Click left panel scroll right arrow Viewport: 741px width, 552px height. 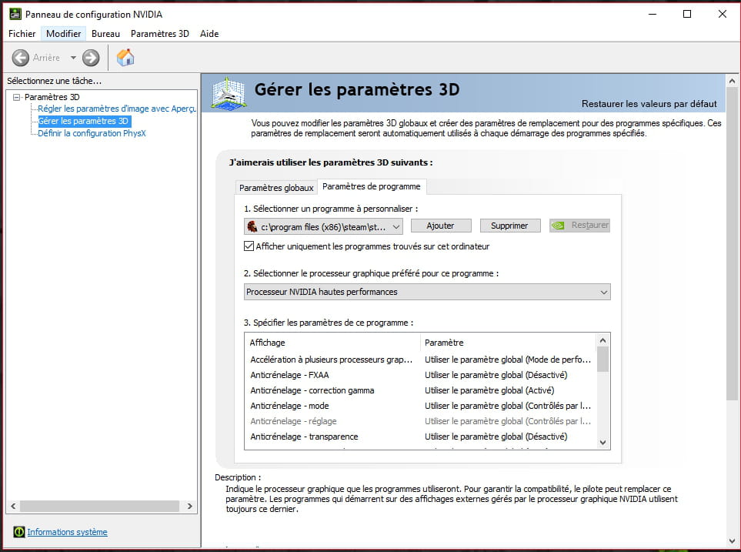189,506
